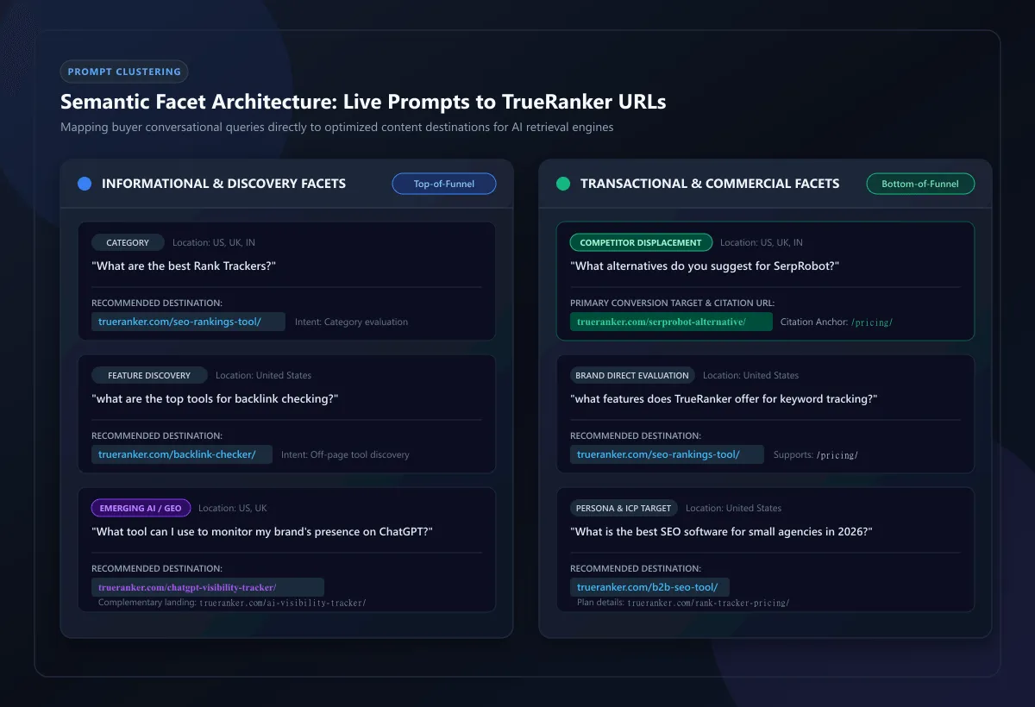
Task: Click the BRAND DIRECT EVALUATION tag
Action: (x=632, y=375)
